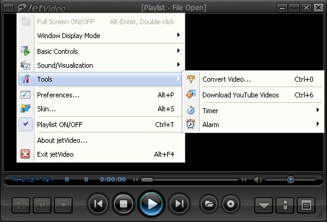Viewport: 327px width, 222px height.
Task: Click the speaker mute icon
Action: tap(258, 179)
